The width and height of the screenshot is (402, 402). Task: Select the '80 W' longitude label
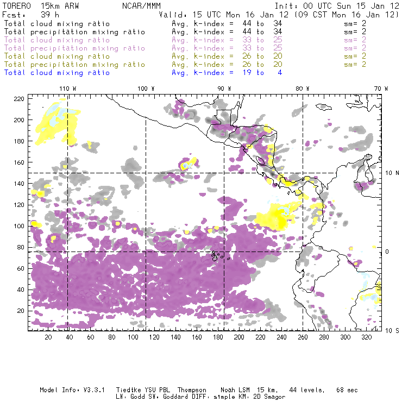tap(303, 89)
